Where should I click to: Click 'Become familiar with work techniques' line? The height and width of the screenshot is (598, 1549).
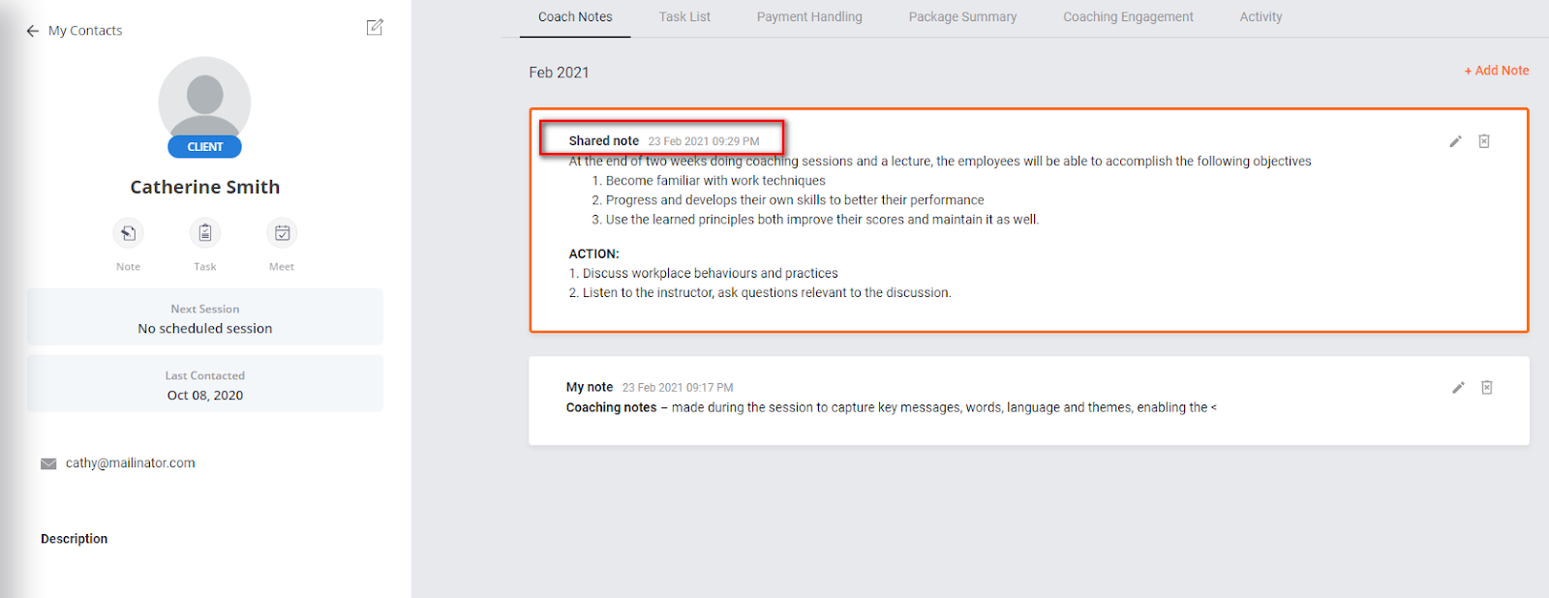coord(715,181)
